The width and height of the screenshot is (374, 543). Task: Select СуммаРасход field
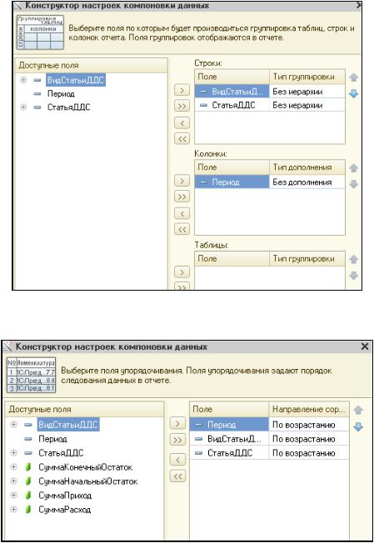pos(65,510)
